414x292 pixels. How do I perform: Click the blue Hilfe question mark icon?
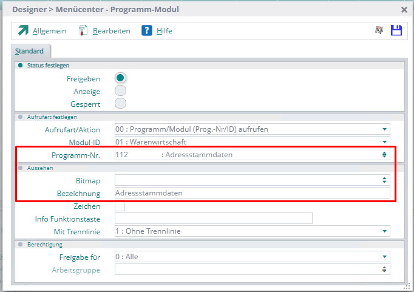pos(146,31)
